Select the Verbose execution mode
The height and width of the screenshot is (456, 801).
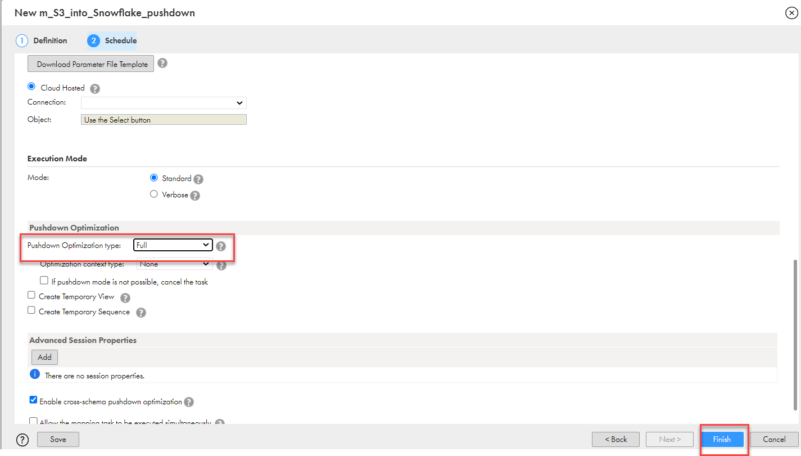[x=154, y=195]
